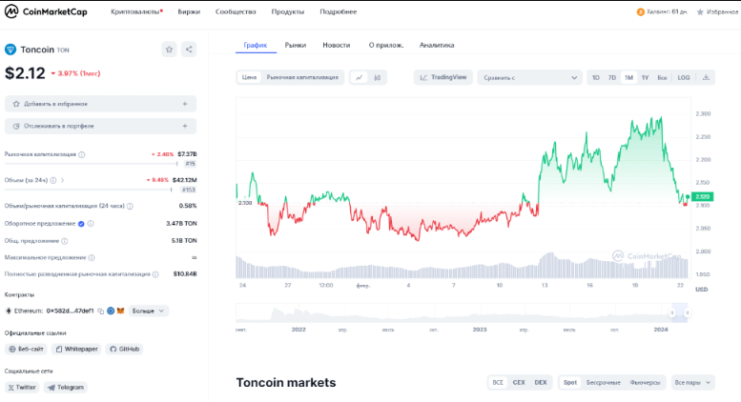This screenshot has height=402, width=741.
Task: Show info for Полностью разводненная рыночная капитализация
Action: tap(155, 274)
